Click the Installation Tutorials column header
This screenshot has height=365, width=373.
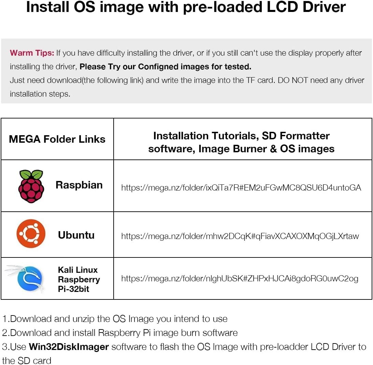coord(241,142)
